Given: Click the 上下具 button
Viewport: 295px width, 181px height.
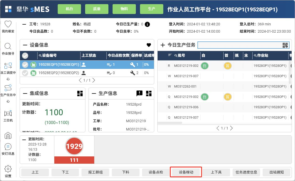Looking at the screenshot, I should click(x=216, y=172).
